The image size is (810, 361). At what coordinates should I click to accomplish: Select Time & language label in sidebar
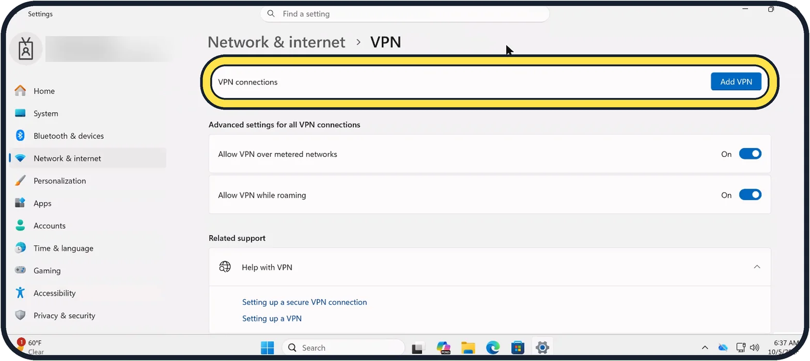click(64, 248)
